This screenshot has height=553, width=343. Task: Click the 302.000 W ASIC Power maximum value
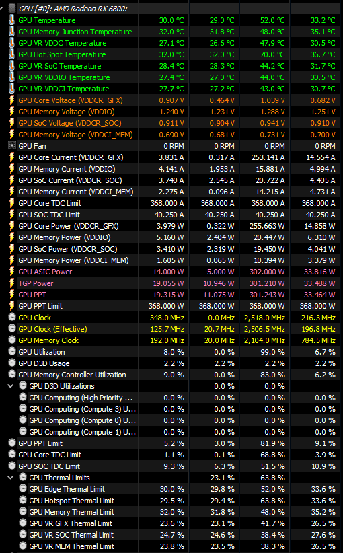267,272
